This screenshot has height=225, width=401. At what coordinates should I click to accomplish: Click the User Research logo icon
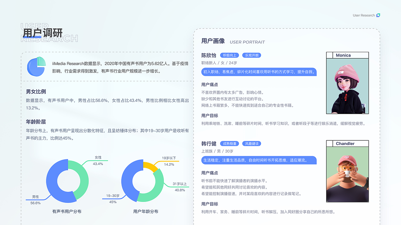click(378, 15)
